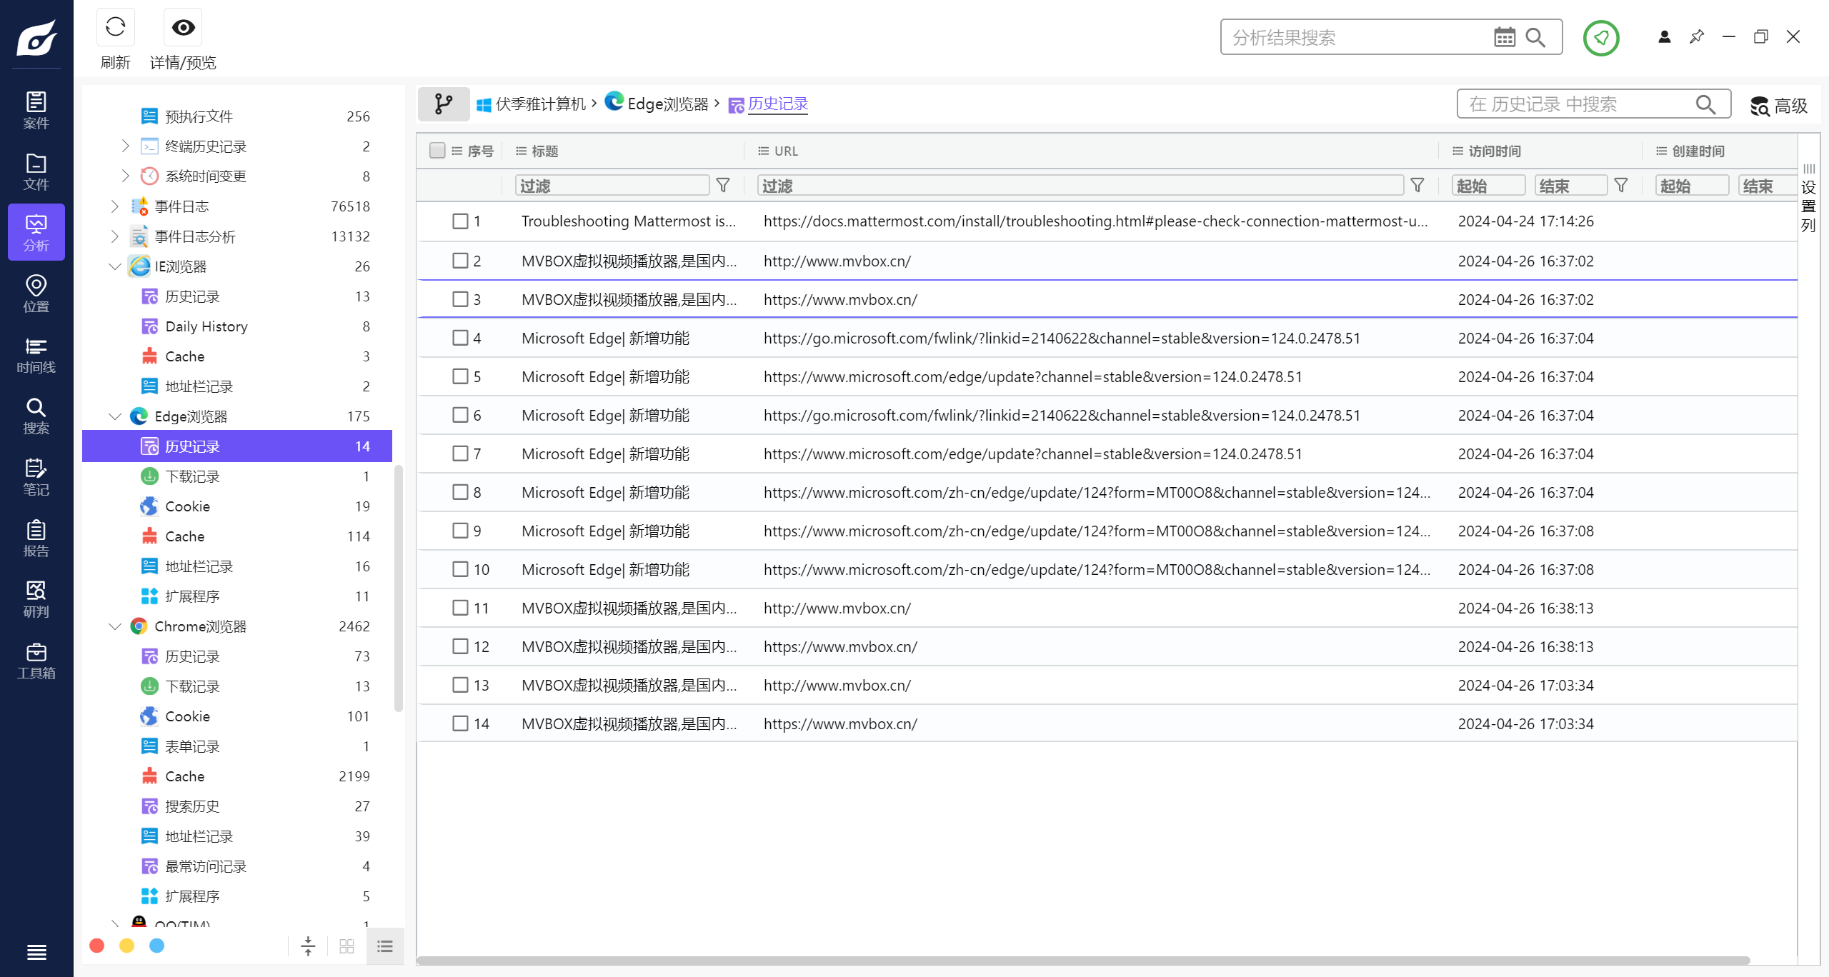Screen dimensions: 1829x977
Task: Click the red color tag dot
Action: [x=97, y=946]
